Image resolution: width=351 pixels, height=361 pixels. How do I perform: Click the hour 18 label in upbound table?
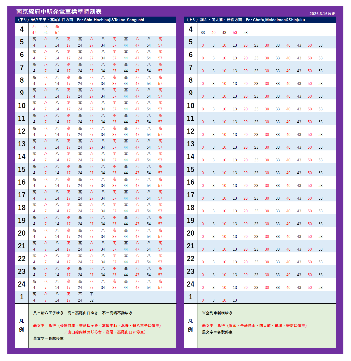191,208
